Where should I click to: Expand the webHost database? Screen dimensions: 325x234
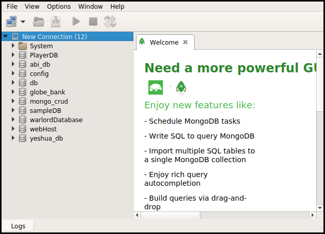coord(13,129)
